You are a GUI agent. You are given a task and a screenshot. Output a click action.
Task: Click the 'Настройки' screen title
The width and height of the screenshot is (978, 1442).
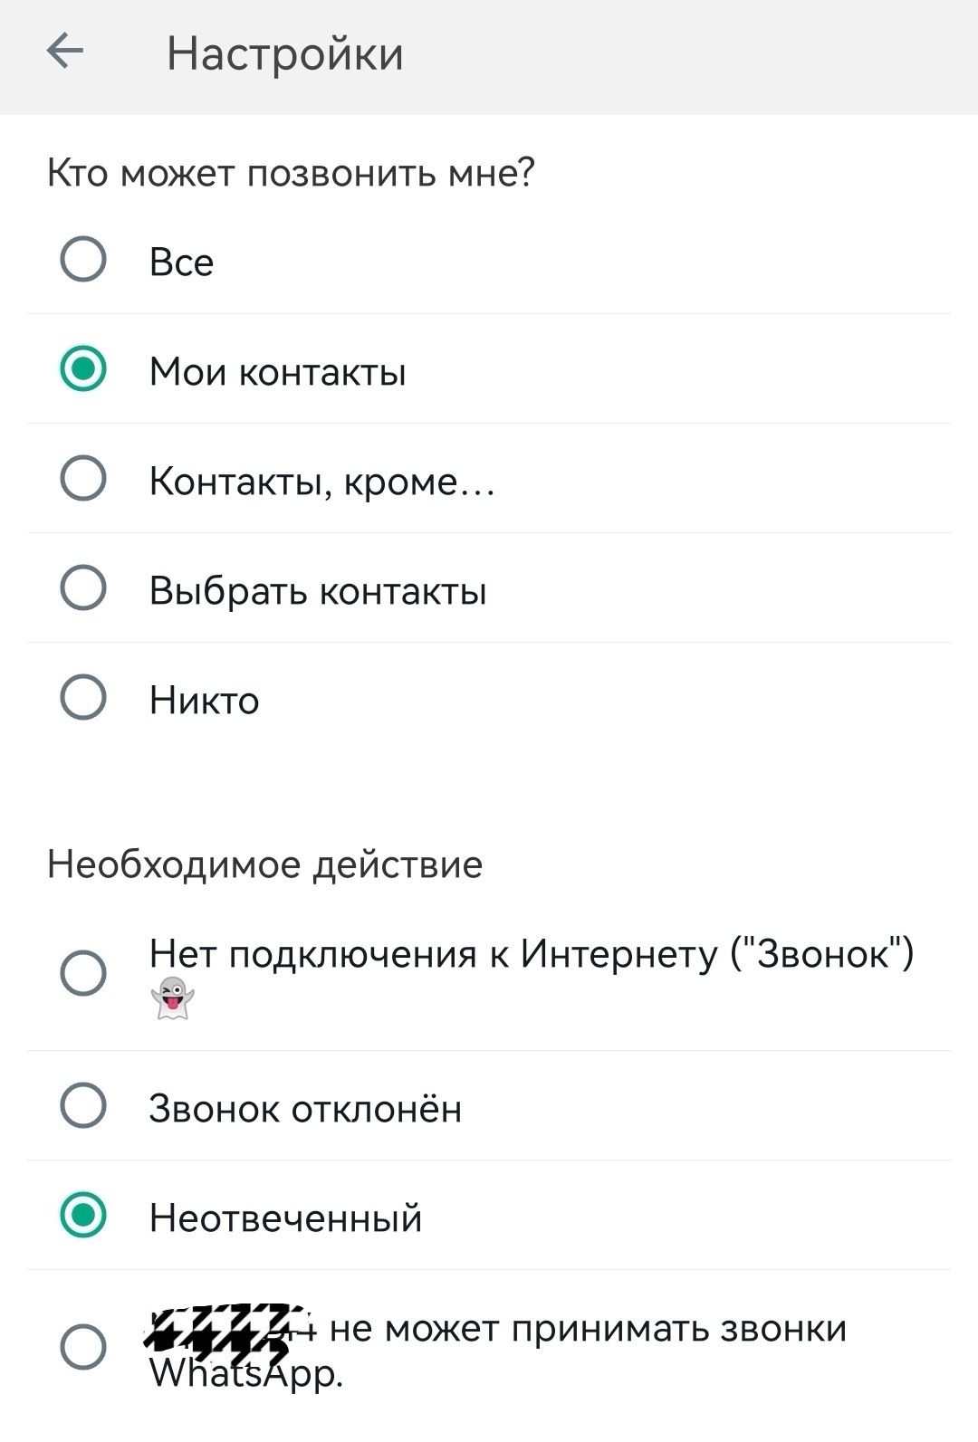pos(285,53)
